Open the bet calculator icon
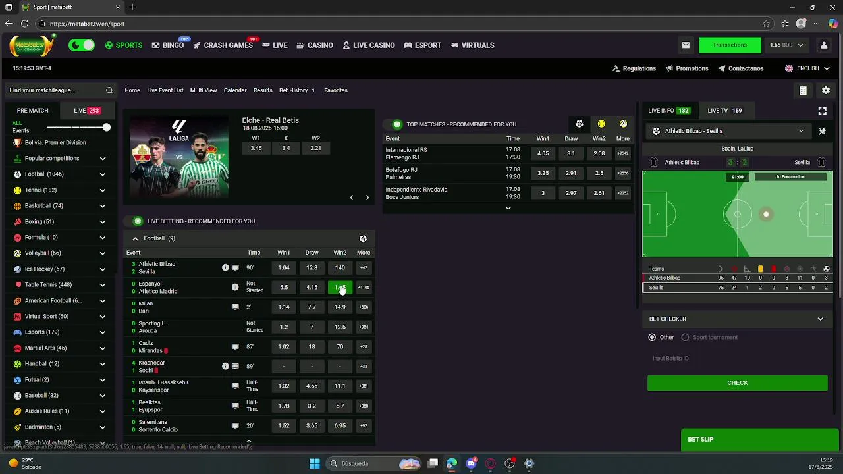843x474 pixels. (x=803, y=91)
